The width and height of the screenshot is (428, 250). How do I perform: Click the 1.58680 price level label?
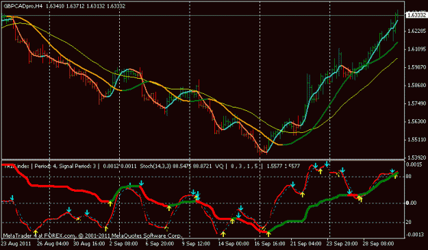(x=416, y=86)
